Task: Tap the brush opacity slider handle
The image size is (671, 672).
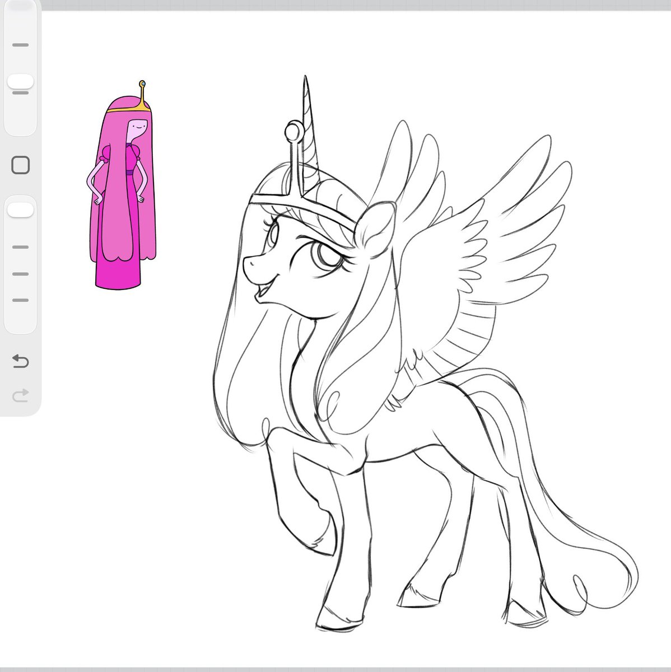Action: [x=20, y=210]
